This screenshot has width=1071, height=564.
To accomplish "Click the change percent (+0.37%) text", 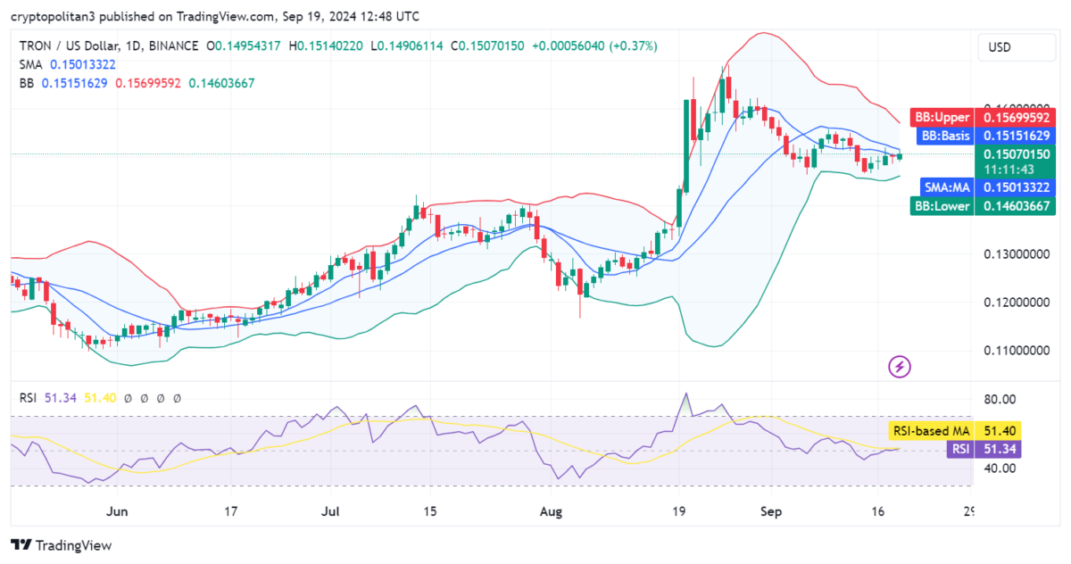I will [633, 46].
